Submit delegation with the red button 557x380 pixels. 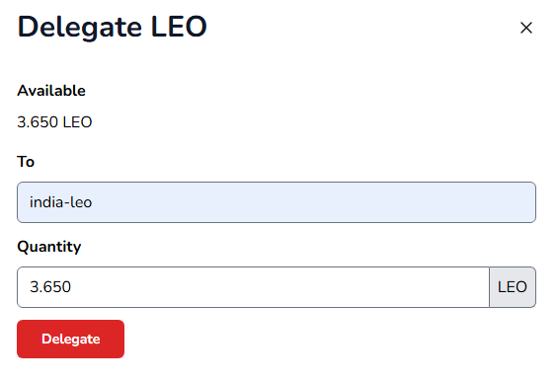[71, 339]
